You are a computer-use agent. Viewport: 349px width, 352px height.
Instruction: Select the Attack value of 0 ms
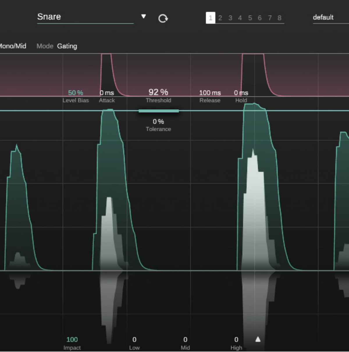pyautogui.click(x=107, y=93)
